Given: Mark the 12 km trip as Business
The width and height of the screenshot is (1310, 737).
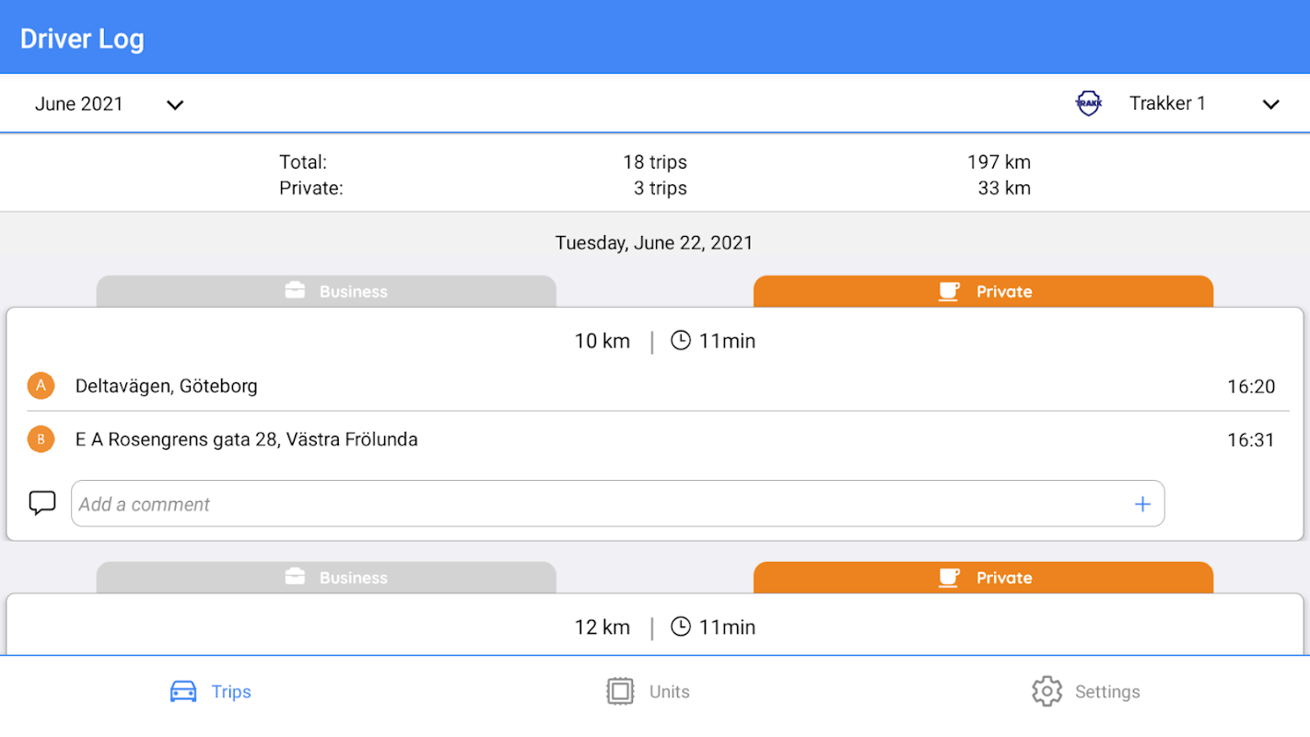Looking at the screenshot, I should [x=326, y=578].
